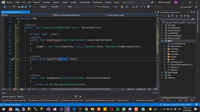Open Google Chrome from the taskbar

(x=86, y=109)
